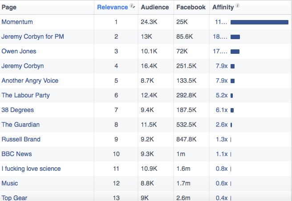This screenshot has width=292, height=201.
Task: Click the 13K audience value
Action: tap(146, 36)
